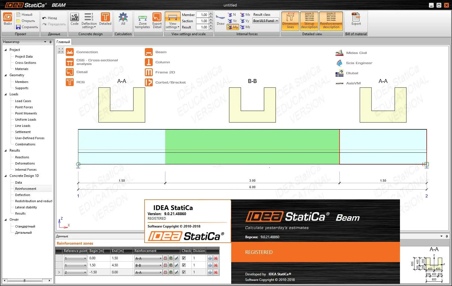Switch to the Главный tab
Screen dimensions: 452x286
(63, 42)
